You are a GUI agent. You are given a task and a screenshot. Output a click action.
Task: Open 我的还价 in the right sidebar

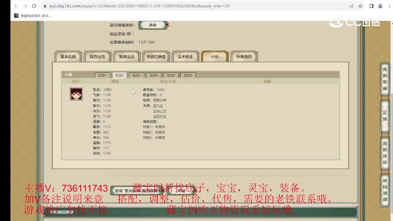385,153
